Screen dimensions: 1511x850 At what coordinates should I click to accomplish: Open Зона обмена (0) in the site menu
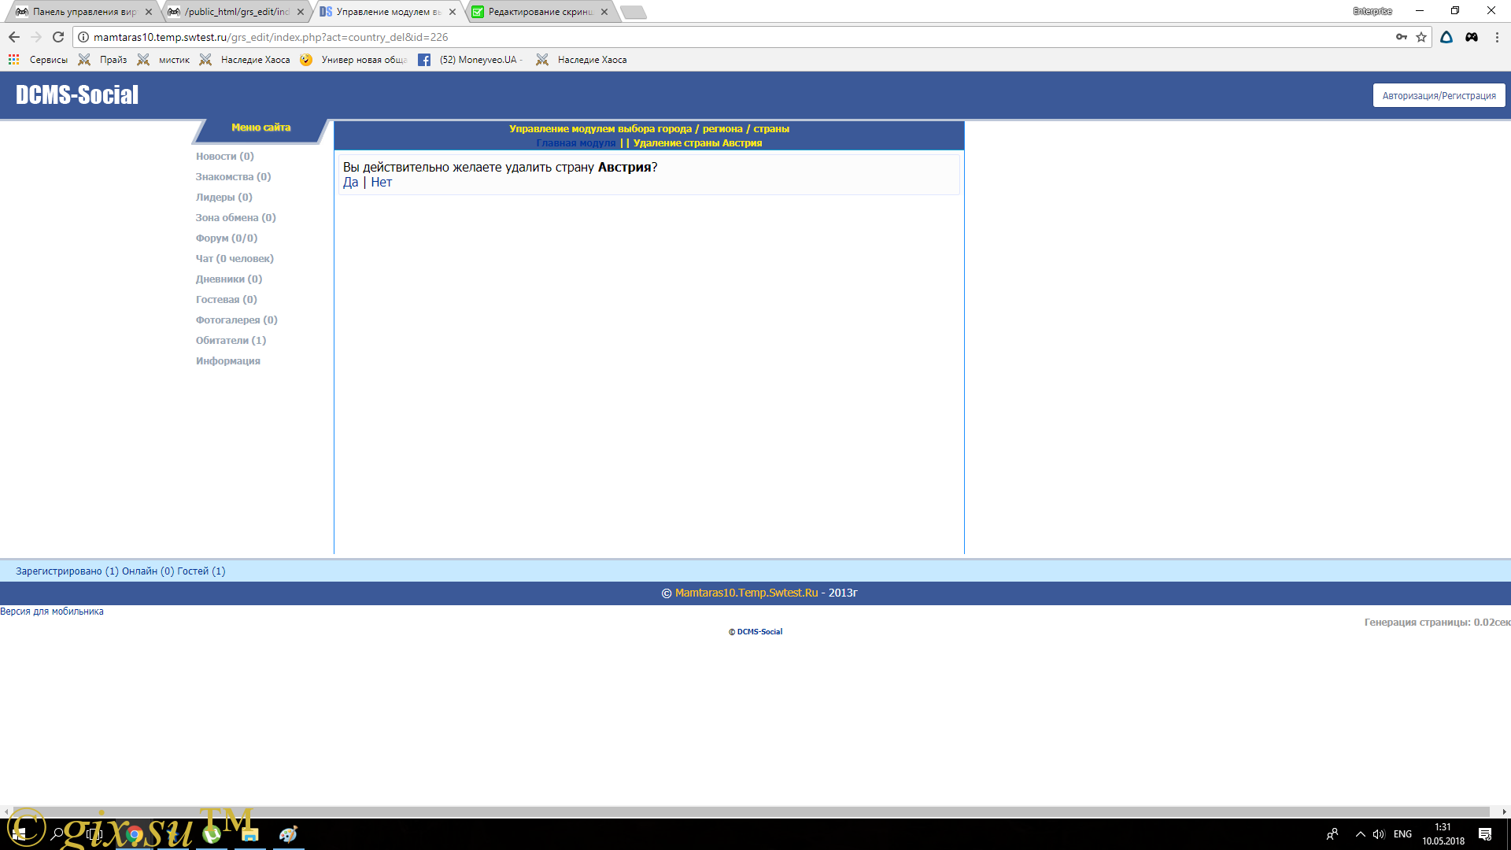click(236, 218)
